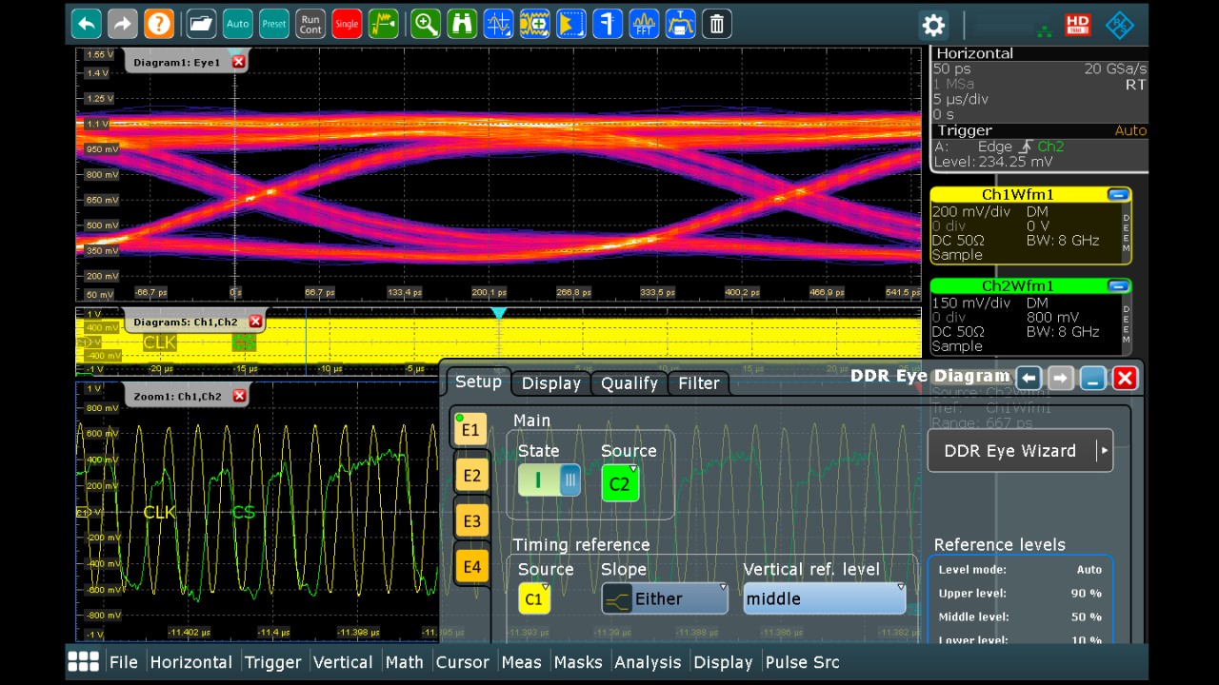Open the zoom magnifier tool
Screen dimensions: 1219x685
pos(426,24)
